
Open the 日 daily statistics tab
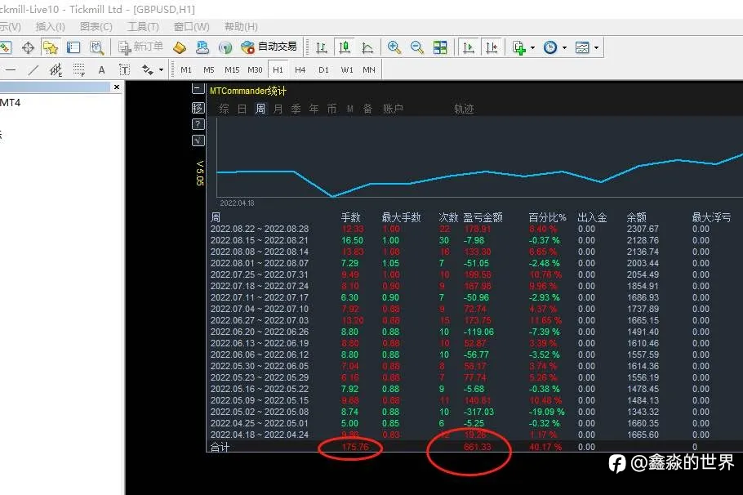pyautogui.click(x=242, y=109)
